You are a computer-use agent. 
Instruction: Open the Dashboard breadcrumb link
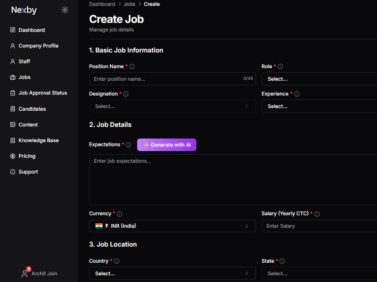pos(102,4)
